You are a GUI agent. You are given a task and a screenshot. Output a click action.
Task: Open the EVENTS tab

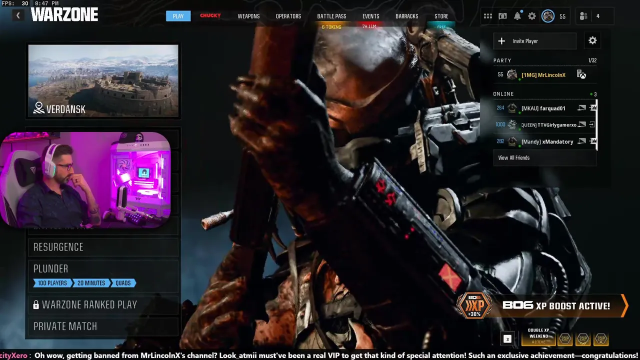click(x=371, y=16)
